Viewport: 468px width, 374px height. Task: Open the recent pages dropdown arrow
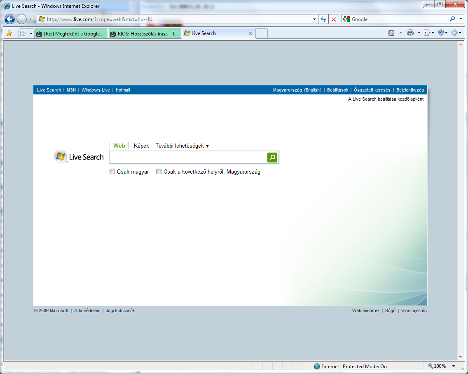[30, 19]
